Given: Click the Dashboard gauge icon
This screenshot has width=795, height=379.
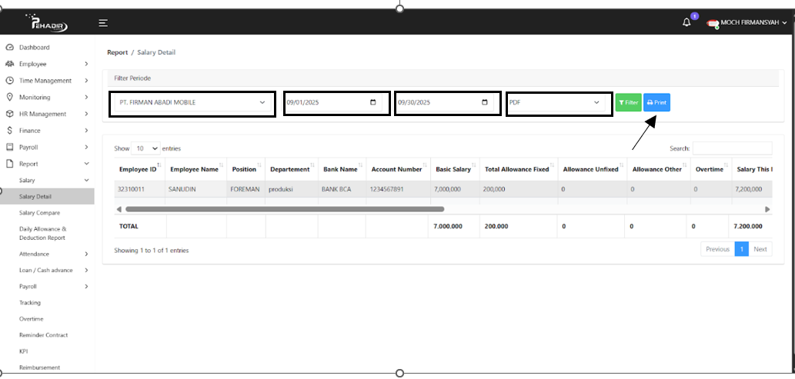Looking at the screenshot, I should [x=9, y=48].
